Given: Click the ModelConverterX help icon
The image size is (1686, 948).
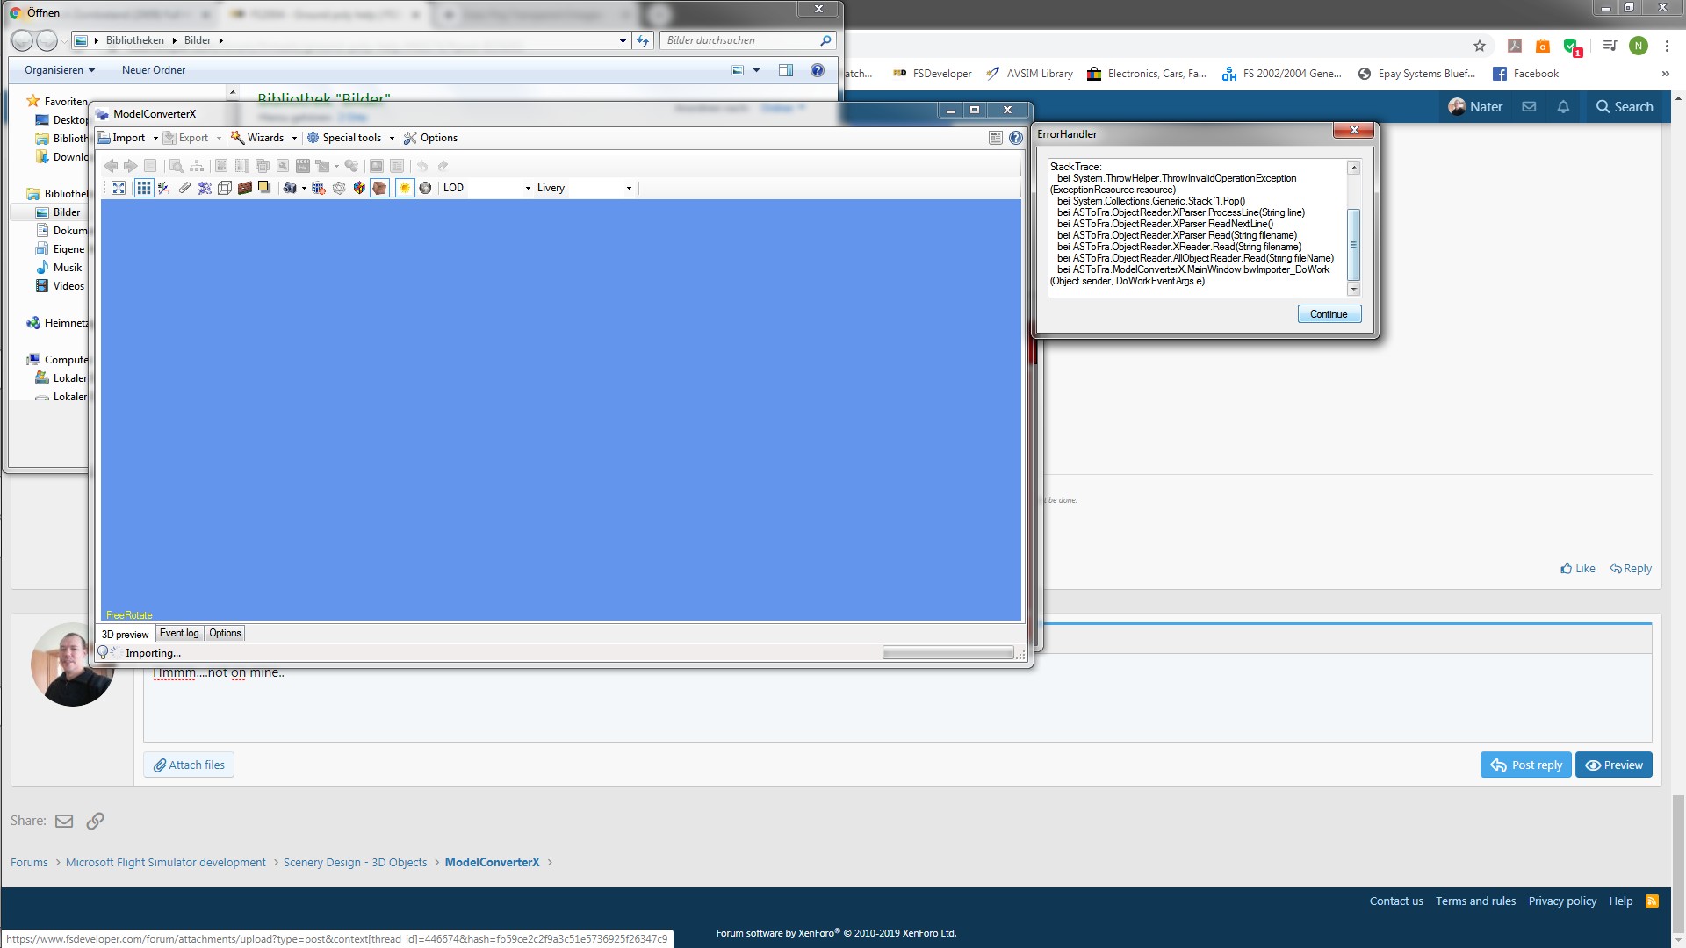Looking at the screenshot, I should (x=1016, y=138).
